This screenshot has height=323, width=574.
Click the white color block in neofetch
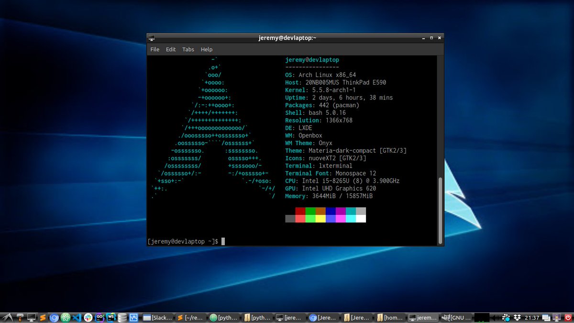pos(361,219)
